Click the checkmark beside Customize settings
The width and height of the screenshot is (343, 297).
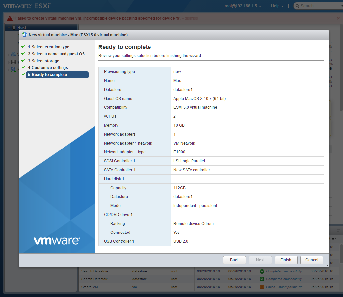click(x=23, y=67)
